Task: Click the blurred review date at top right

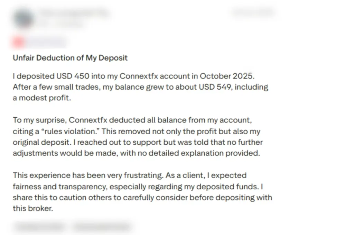Action: [x=253, y=13]
